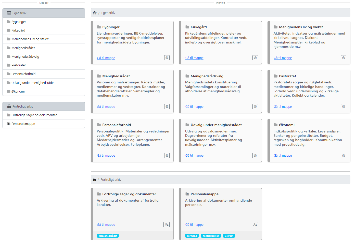This screenshot has height=240, width=356.
Task: Click folder icon on Kirkegård card title
Action: click(187, 27)
